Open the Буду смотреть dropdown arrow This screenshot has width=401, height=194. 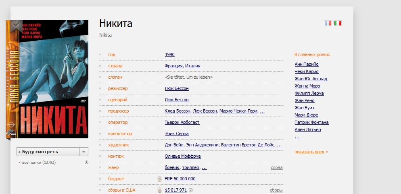84,152
